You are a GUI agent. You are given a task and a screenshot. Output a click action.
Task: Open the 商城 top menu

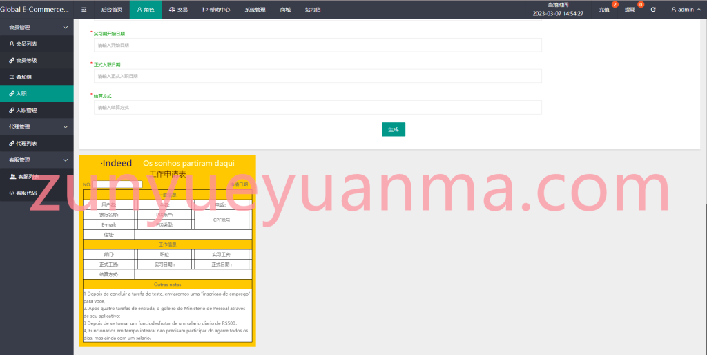tap(285, 10)
